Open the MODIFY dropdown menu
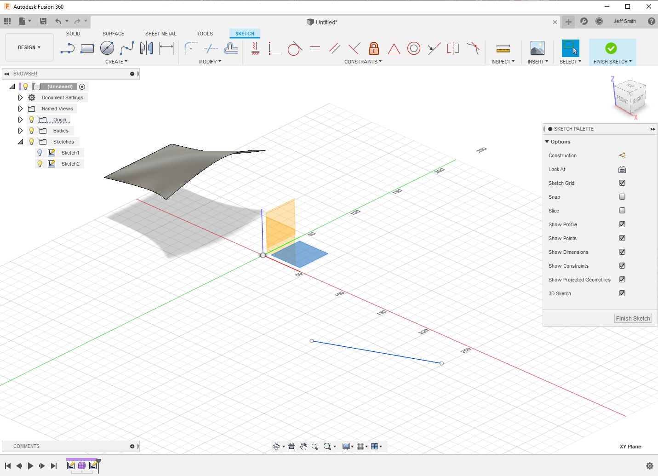Image resolution: width=658 pixels, height=476 pixels. coord(210,61)
